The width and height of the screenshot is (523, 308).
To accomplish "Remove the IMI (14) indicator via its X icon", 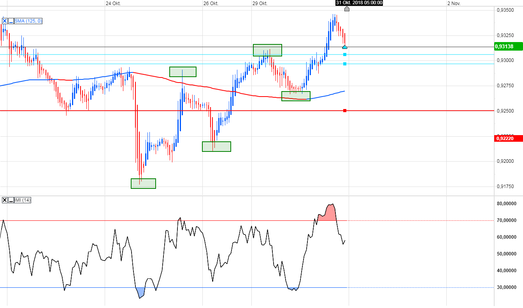I will [4, 200].
